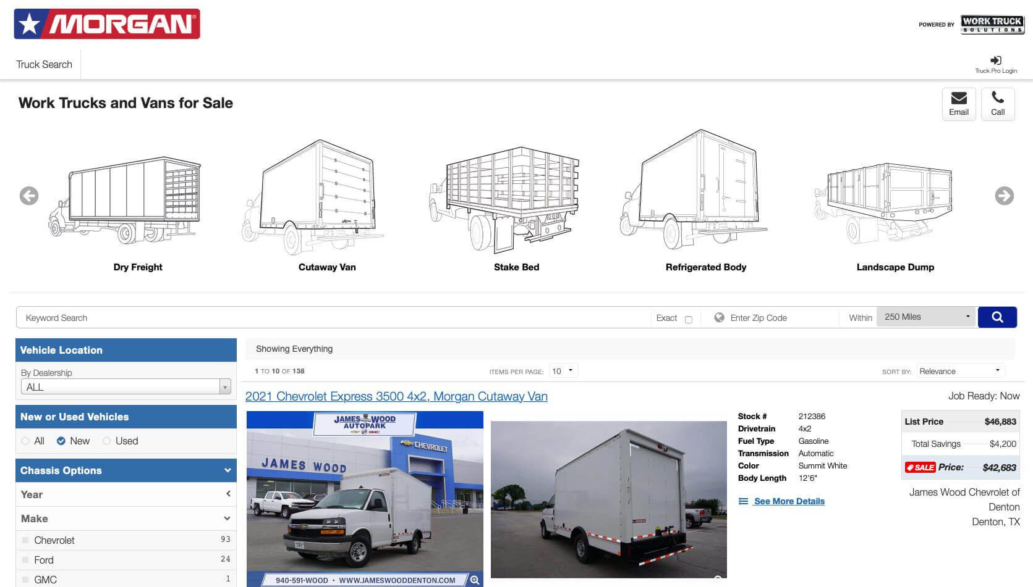
Task: Click the right arrow of the body type carousel
Action: (1004, 196)
